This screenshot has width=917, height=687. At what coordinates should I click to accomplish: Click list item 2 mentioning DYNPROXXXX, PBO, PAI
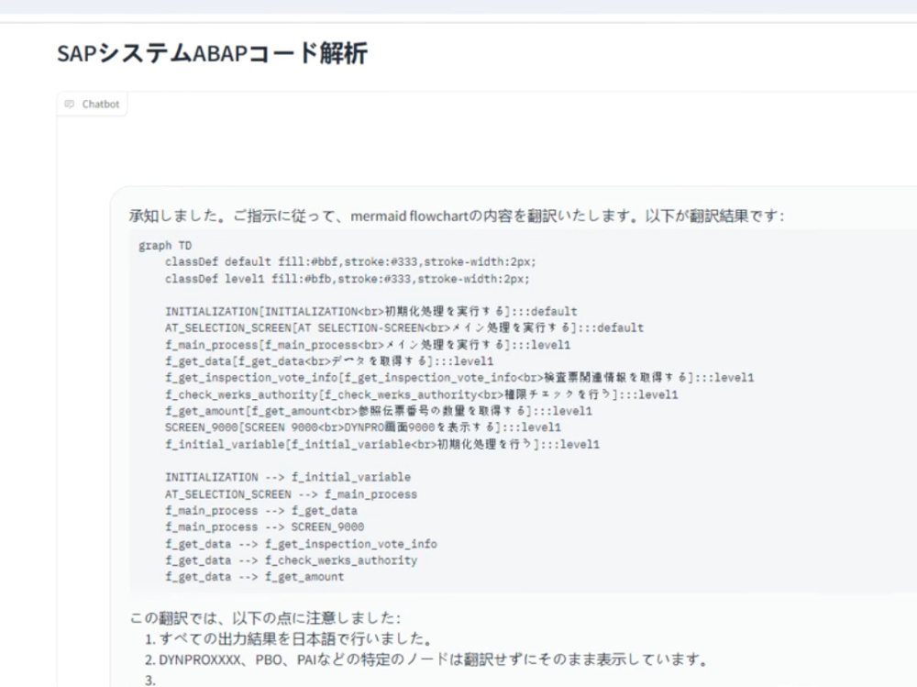[x=427, y=660]
